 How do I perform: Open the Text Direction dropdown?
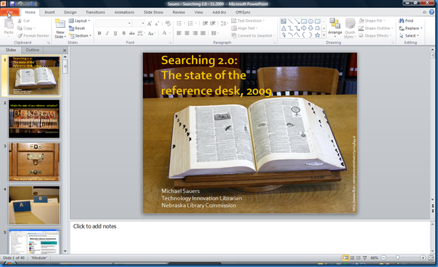click(248, 20)
